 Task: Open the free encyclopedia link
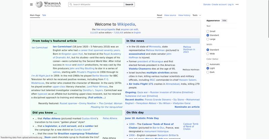click(106, 30)
